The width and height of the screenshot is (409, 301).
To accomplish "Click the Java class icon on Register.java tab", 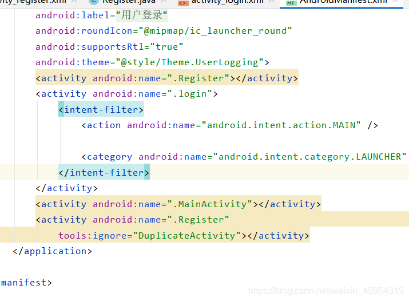I will tap(94, 2).
